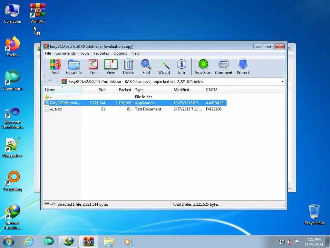Click the volume tray icon

click(290, 242)
